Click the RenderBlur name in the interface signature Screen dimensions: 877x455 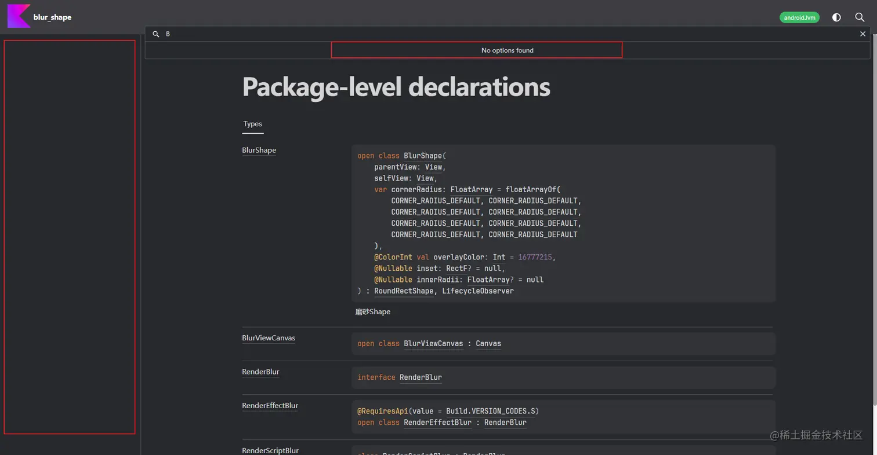[x=421, y=377]
